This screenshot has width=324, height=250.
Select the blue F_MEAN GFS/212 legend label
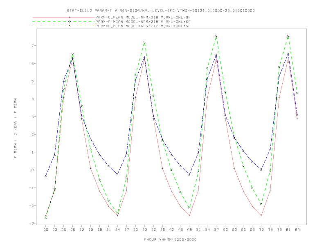(x=143, y=26)
